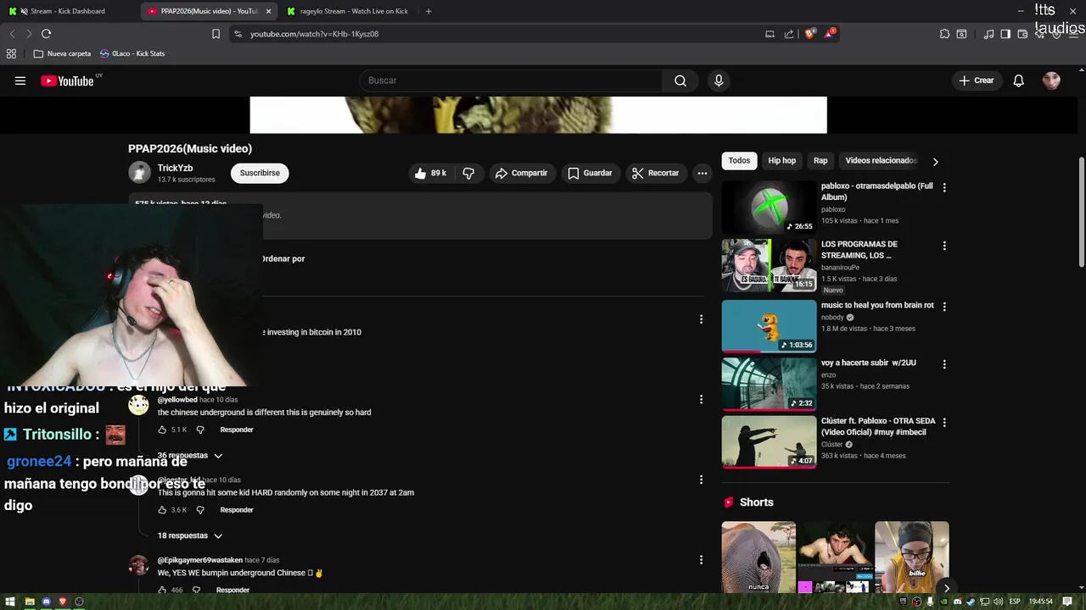Select the Hip hop filter chip

click(x=781, y=161)
